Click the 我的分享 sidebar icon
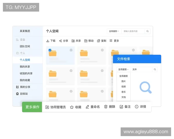174x139 pixels. [x=17, y=87]
